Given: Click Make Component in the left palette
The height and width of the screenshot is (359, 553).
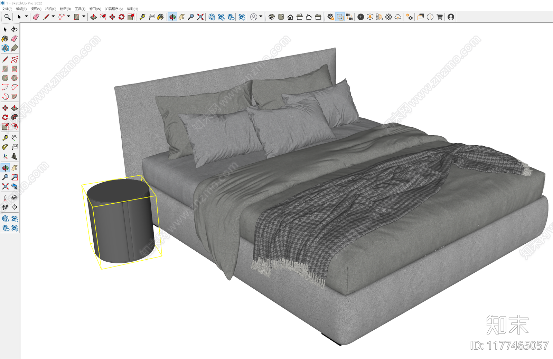Looking at the screenshot, I should [5, 48].
